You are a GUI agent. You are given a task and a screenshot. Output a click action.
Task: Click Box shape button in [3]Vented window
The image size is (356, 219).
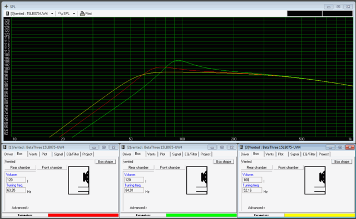[342, 162]
